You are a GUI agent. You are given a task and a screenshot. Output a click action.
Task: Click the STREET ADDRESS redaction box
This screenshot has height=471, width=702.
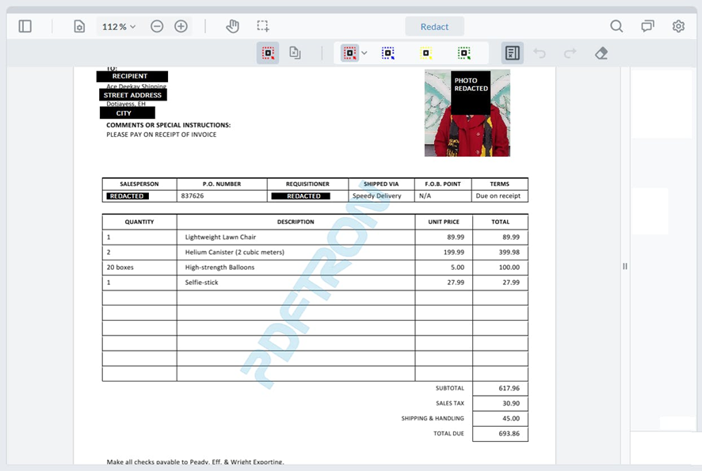pos(133,95)
